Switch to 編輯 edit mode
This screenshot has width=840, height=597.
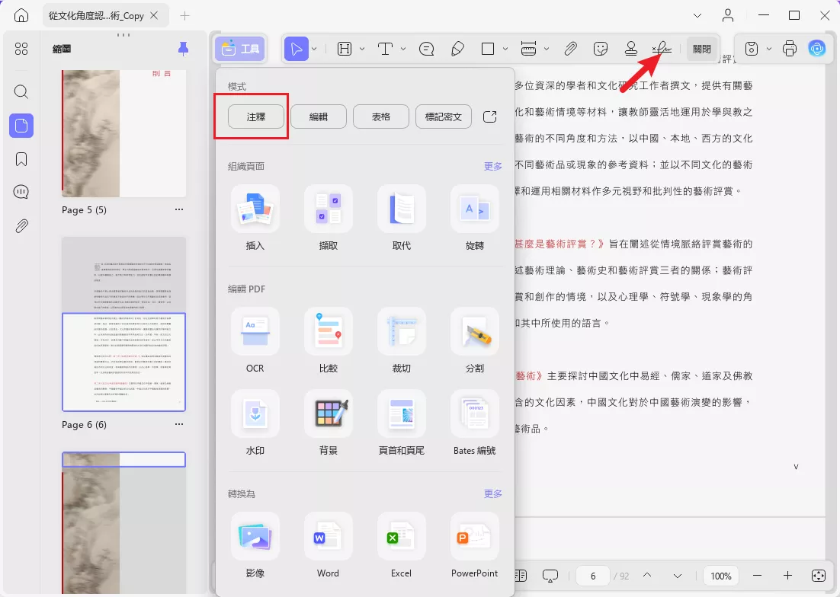(319, 117)
